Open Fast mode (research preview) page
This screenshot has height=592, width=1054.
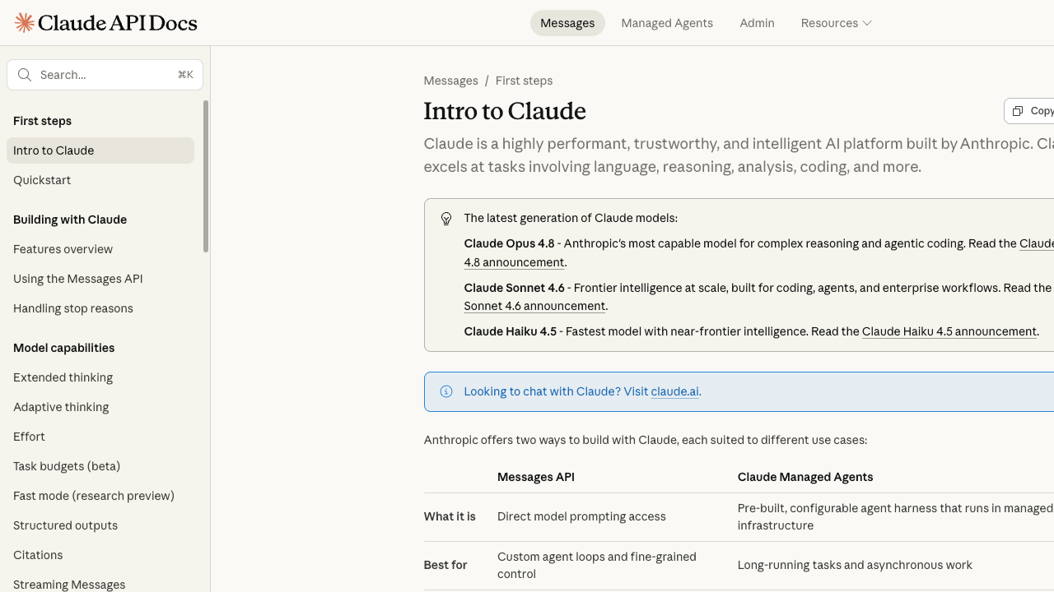pyautogui.click(x=100, y=496)
